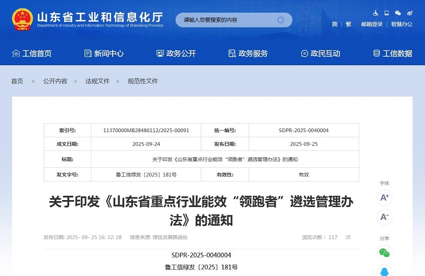This screenshot has width=425, height=276.
Task: Click the accessibility wheelchair icon
Action: point(376,13)
